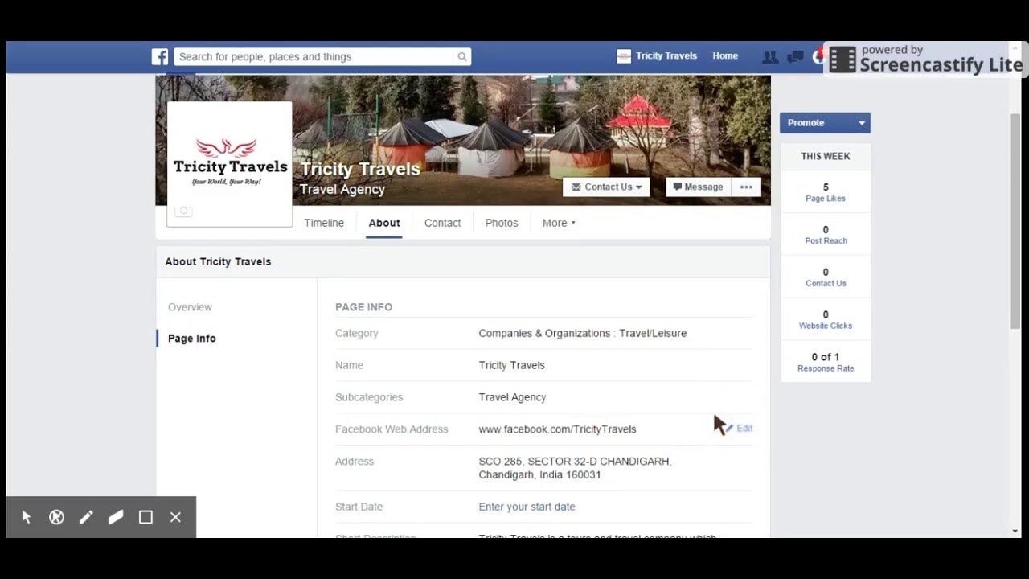Switch to the Timeline tab

(x=324, y=223)
